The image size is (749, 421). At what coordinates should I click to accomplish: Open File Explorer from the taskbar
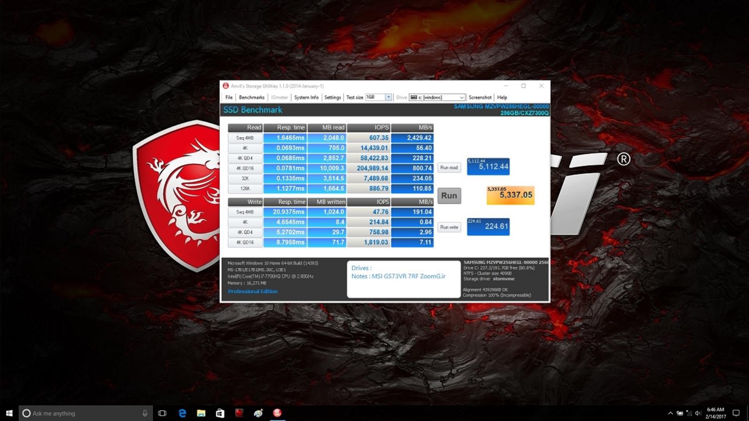coord(201,413)
